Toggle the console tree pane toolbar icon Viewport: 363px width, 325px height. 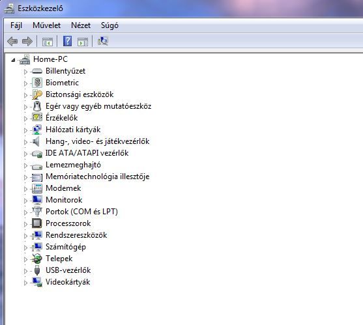[x=48, y=42]
